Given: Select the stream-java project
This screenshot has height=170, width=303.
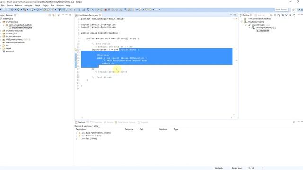Looking at the screenshot, I should (x=8, y=19).
